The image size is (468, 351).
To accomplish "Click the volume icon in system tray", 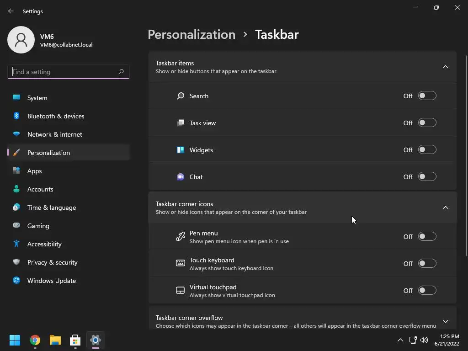I will pos(424,340).
